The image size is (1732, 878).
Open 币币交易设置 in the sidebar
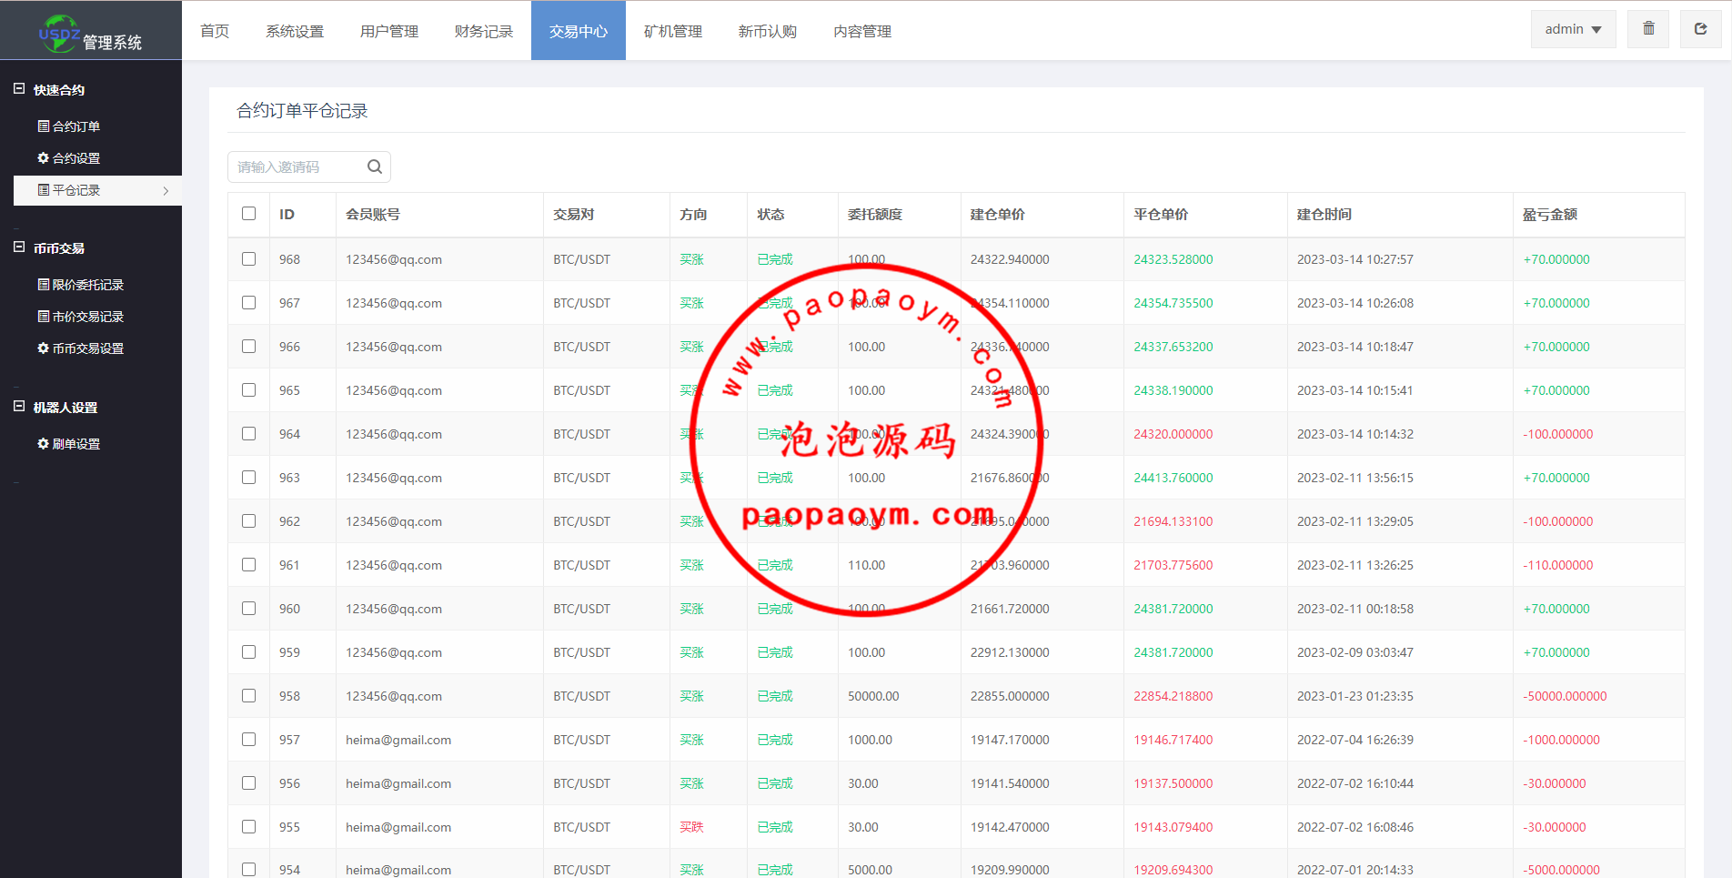(x=88, y=348)
